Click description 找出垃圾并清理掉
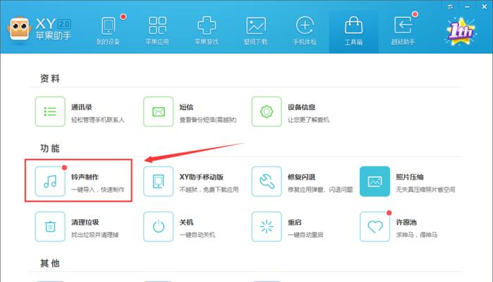Image resolution: width=493 pixels, height=282 pixels. tap(95, 235)
